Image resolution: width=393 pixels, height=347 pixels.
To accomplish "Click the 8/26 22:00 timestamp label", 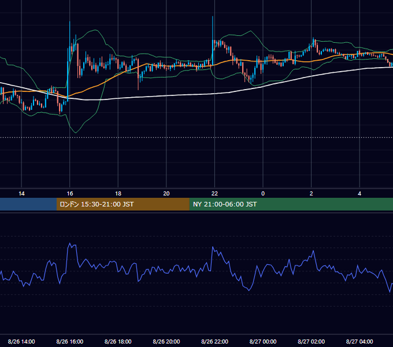I will click(x=214, y=341).
